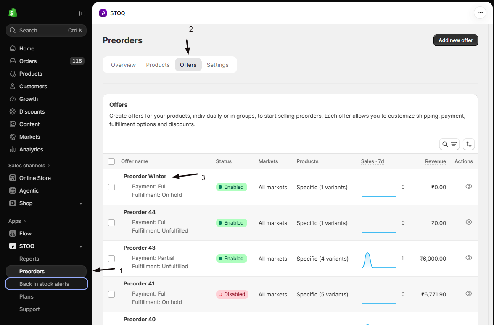The height and width of the screenshot is (325, 494).
Task: Switch to the Products tab in Preorders
Action: tap(158, 65)
